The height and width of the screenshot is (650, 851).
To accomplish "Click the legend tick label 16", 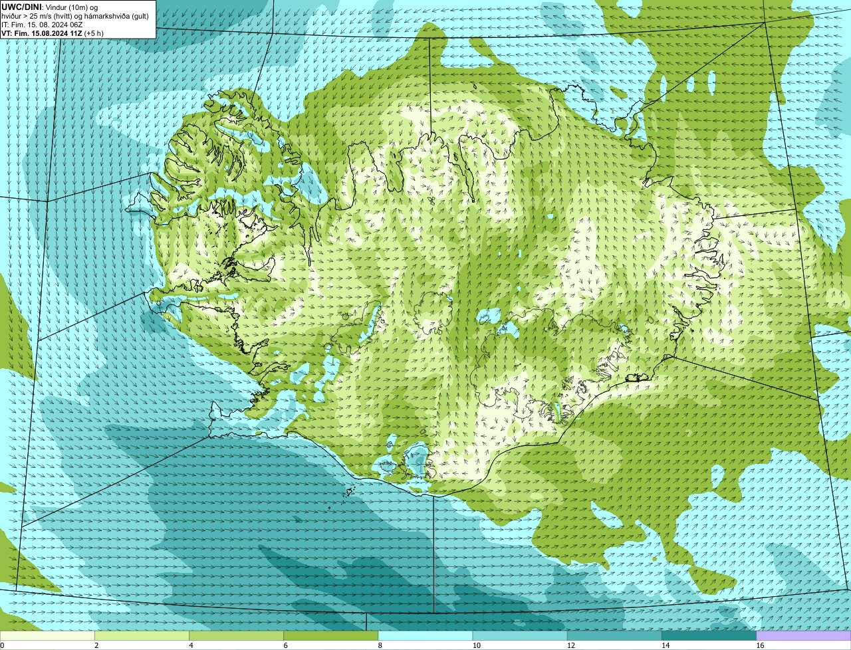I will coord(760,645).
